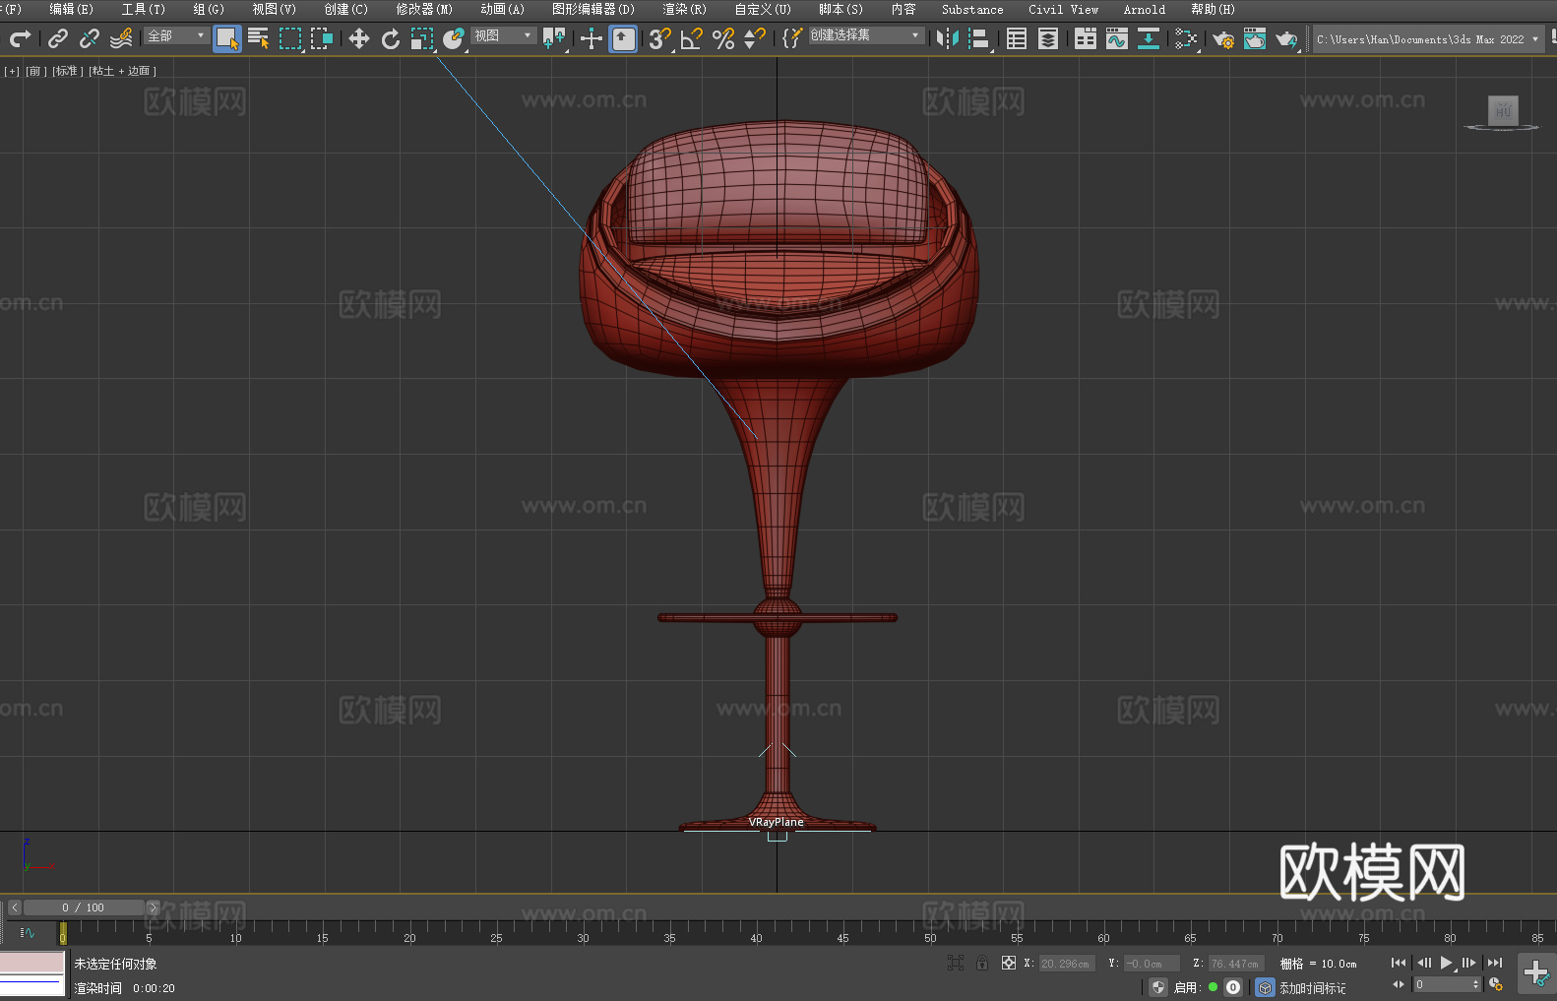Activate the Select and Move tool
1557x1001 pixels.
point(359,38)
